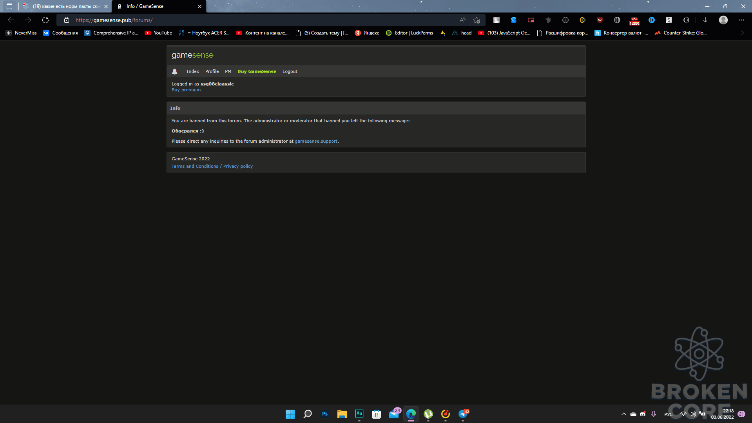Open PM private messages

coord(228,71)
